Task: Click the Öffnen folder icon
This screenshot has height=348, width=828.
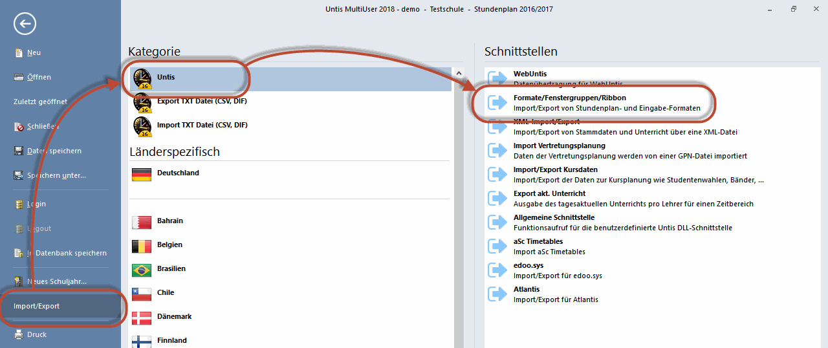Action: pyautogui.click(x=19, y=77)
